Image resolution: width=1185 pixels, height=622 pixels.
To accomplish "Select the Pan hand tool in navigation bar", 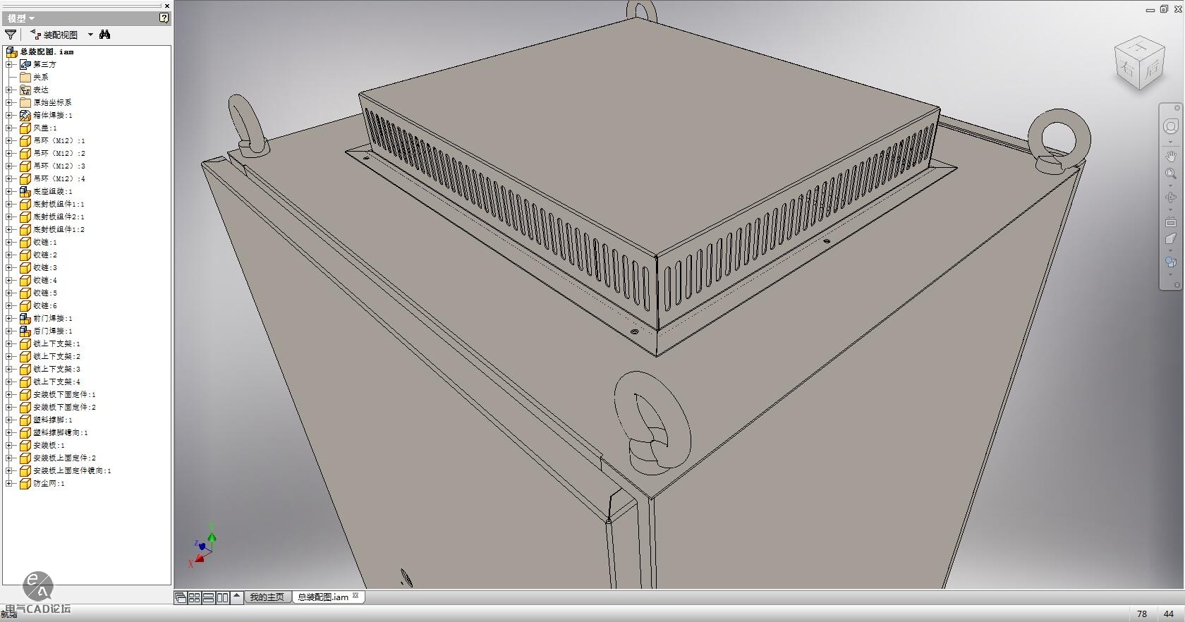I will pos(1170,157).
